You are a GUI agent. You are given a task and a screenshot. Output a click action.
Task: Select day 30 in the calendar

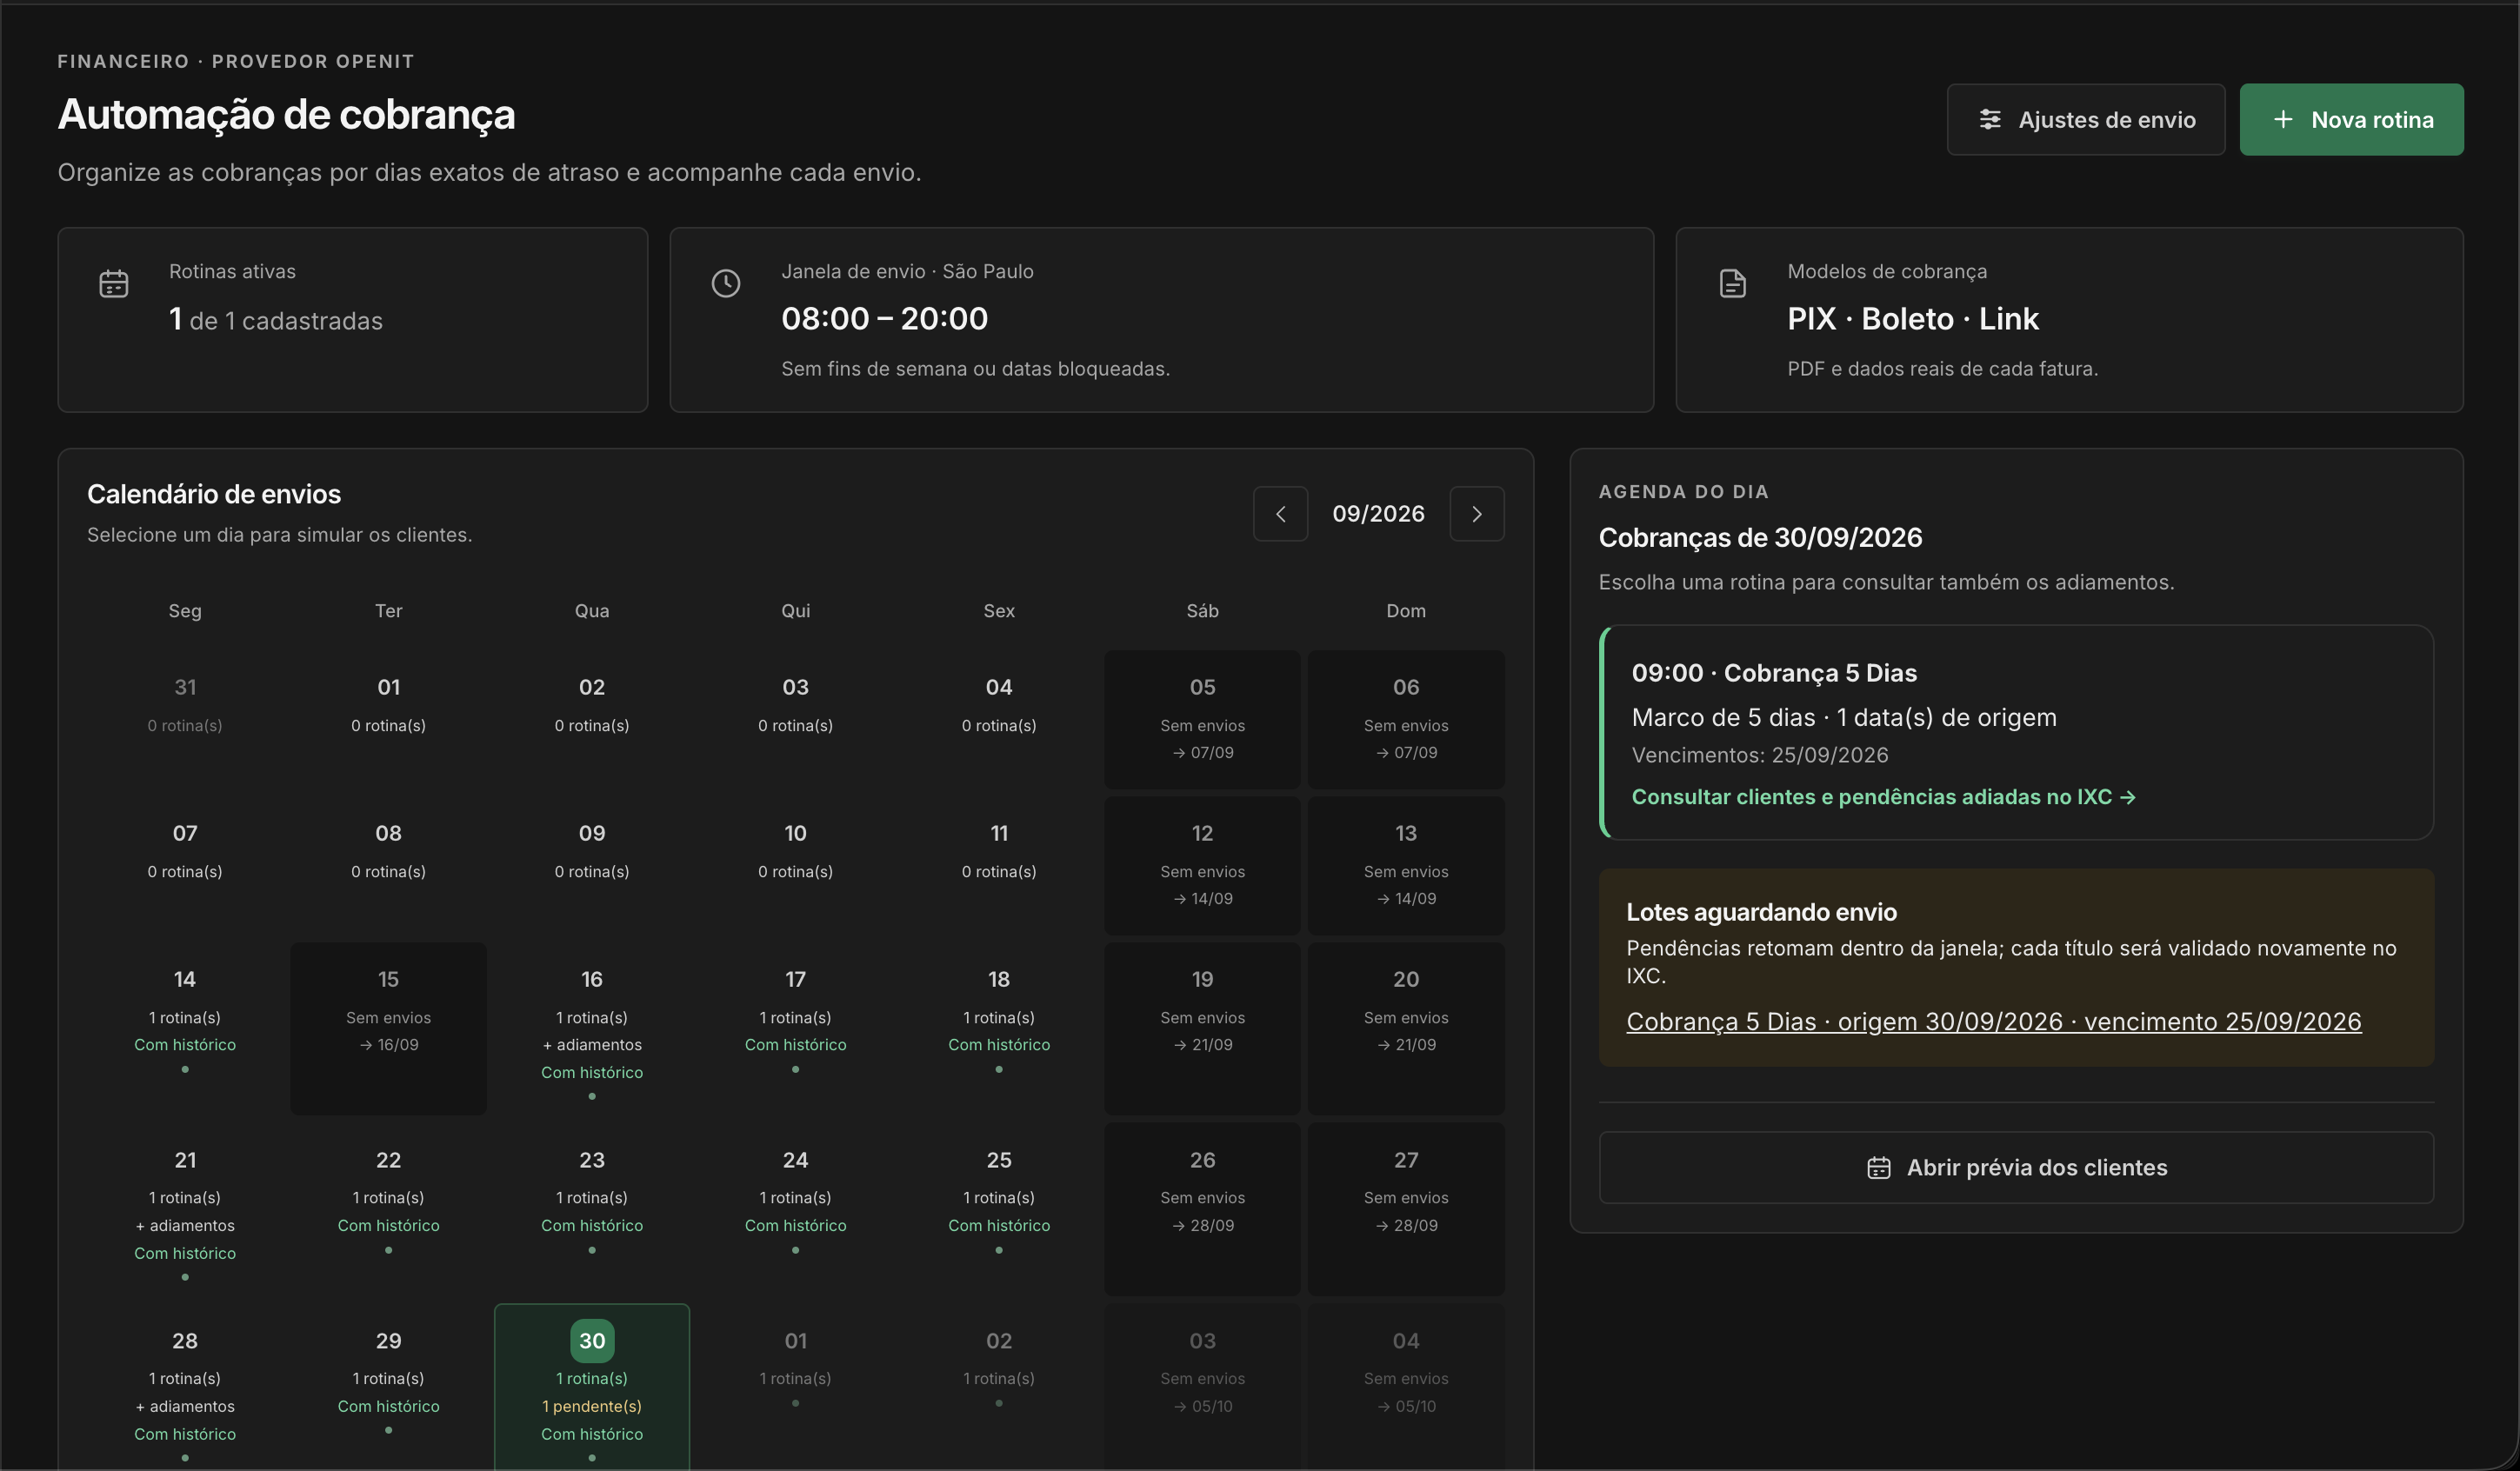(x=592, y=1386)
